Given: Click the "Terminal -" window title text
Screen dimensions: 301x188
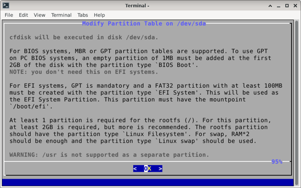Looking at the screenshot, I should pos(137,6).
